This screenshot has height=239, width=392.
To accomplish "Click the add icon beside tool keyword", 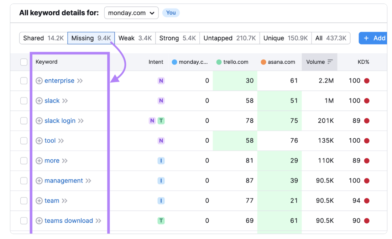I will coord(39,141).
